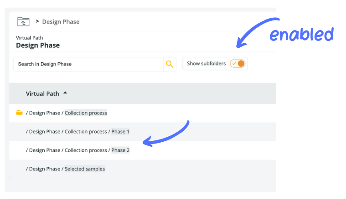The image size is (346, 199).
Task: Click the breadcrumb chevron before Design Phase
Action: tap(37, 21)
